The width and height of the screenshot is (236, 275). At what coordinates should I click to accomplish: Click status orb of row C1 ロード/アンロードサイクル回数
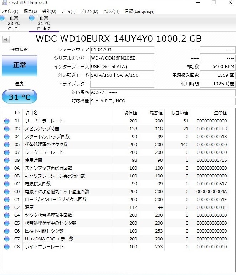(7, 200)
